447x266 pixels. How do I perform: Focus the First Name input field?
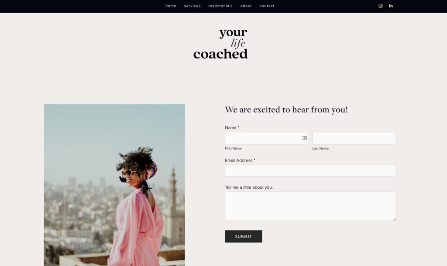pos(267,138)
